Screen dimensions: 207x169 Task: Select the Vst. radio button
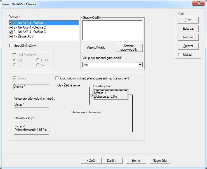coord(14,60)
